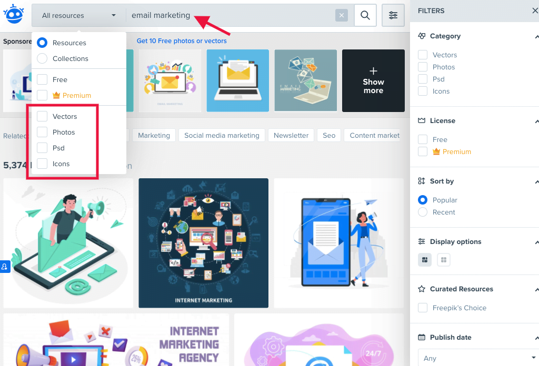Toggle the filters sliders button
Screen dimensions: 539x366
pos(393,15)
